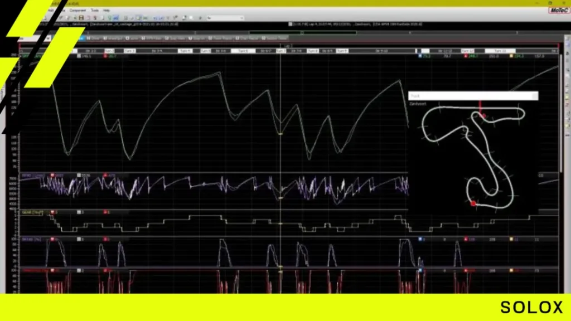Screen dimensions: 571x321
Task: Restore the MoTeC application window
Action: (550, 3)
